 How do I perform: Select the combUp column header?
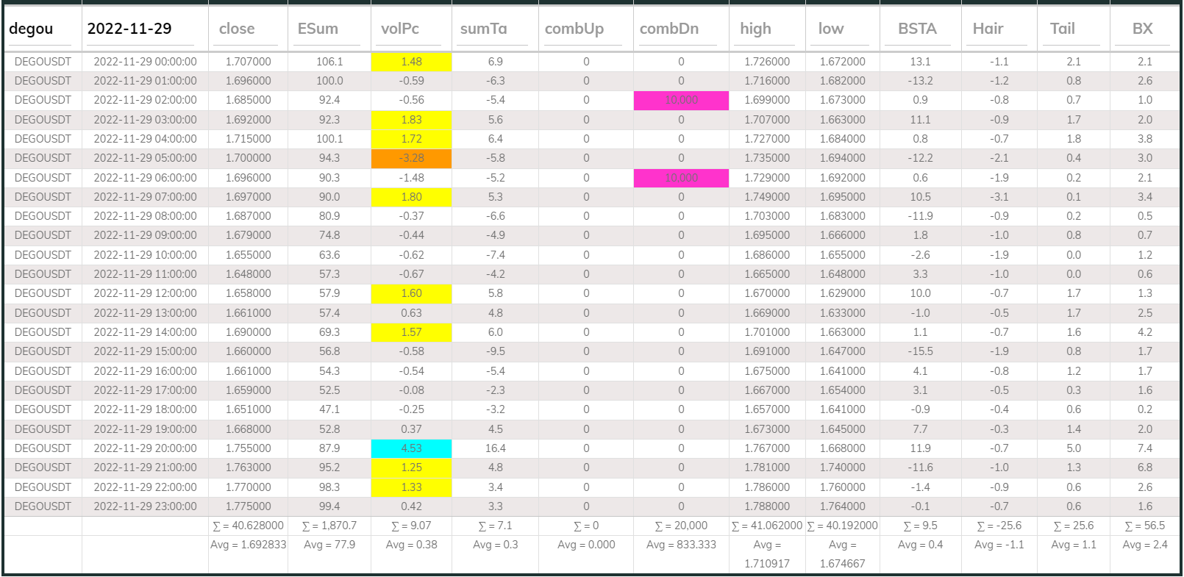[x=574, y=29]
